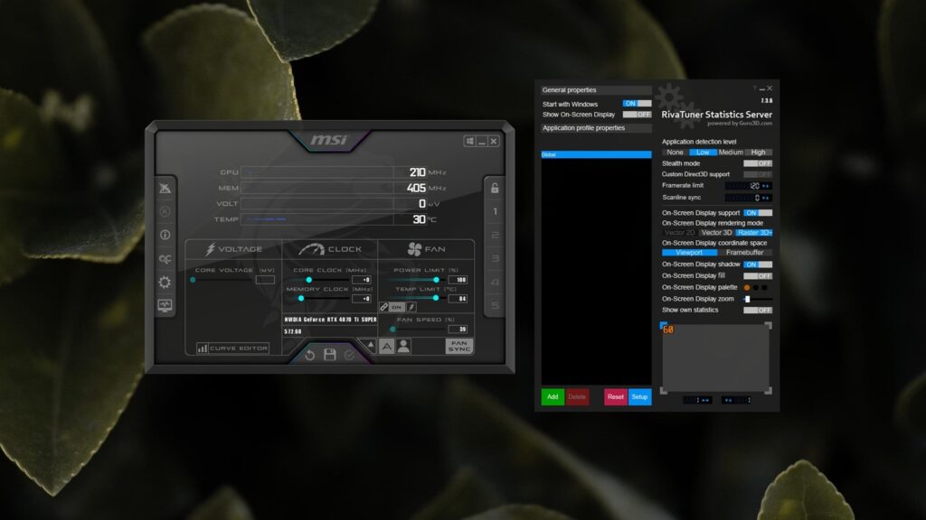This screenshot has width=926, height=520.
Task: Click the Fan section fan icon
Action: click(x=414, y=249)
